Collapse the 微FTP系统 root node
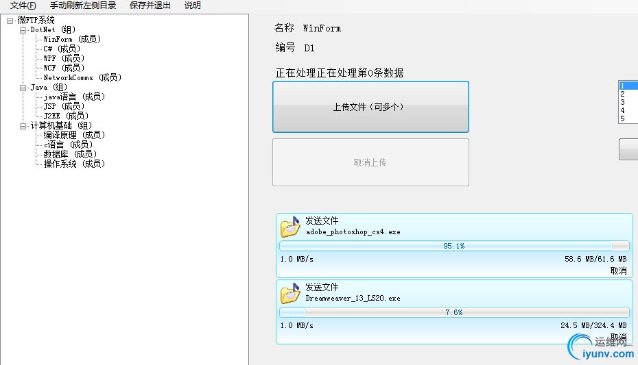 [x=10, y=21]
